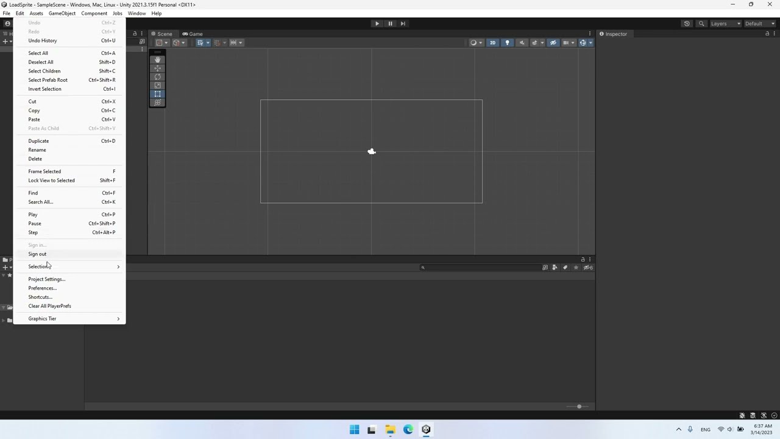The width and height of the screenshot is (780, 439).
Task: Open the Undo History icon in toolbar
Action: tap(687, 24)
